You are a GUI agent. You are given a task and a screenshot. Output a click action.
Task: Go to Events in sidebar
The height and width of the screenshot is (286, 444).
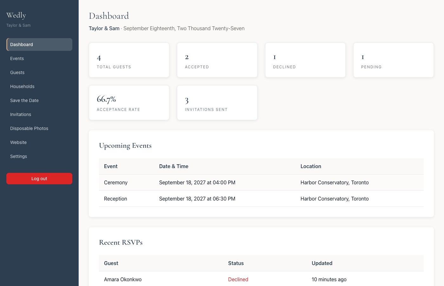point(39,58)
